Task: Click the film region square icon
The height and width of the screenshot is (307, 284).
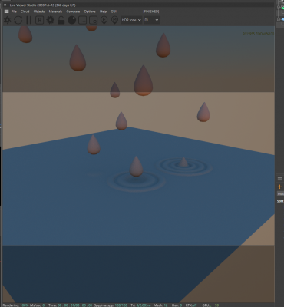Action: 93,20
